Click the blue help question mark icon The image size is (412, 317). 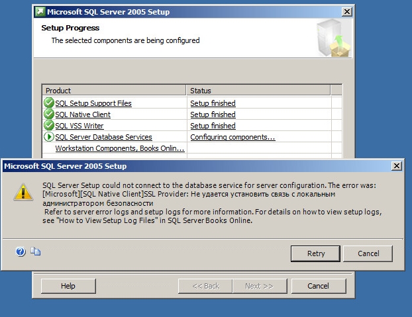20,251
